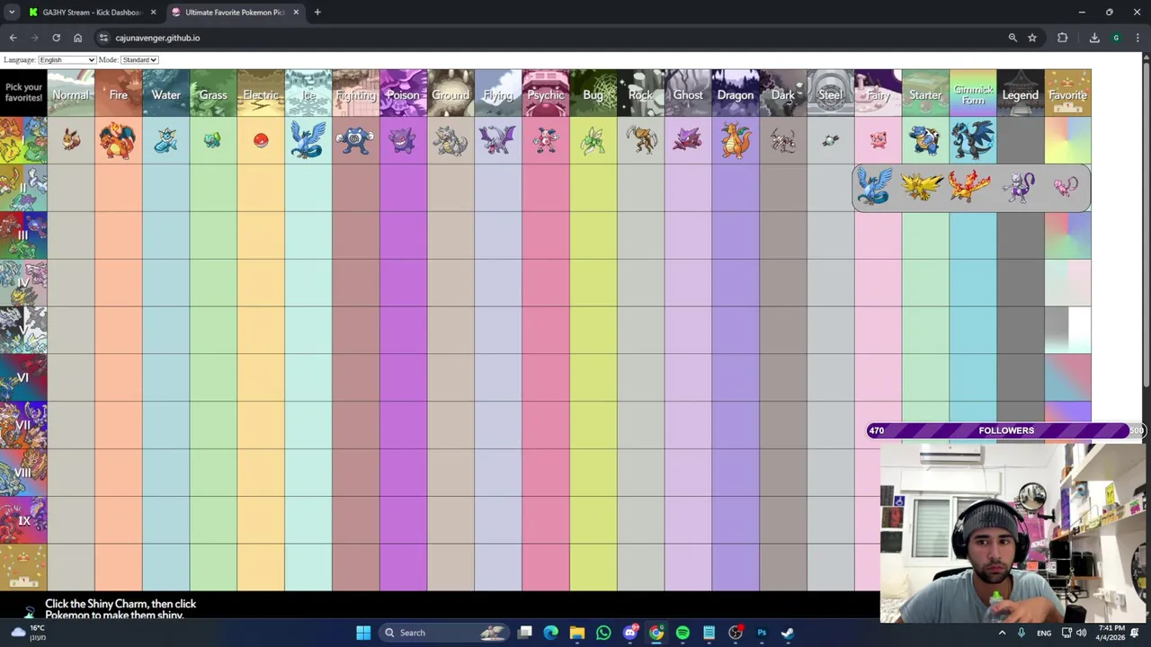Expand the system tray hidden icons chevron
This screenshot has height=647, width=1151.
click(1002, 633)
